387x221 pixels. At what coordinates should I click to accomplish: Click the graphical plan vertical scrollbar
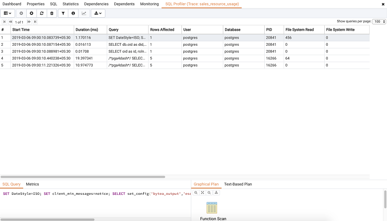click(x=385, y=199)
